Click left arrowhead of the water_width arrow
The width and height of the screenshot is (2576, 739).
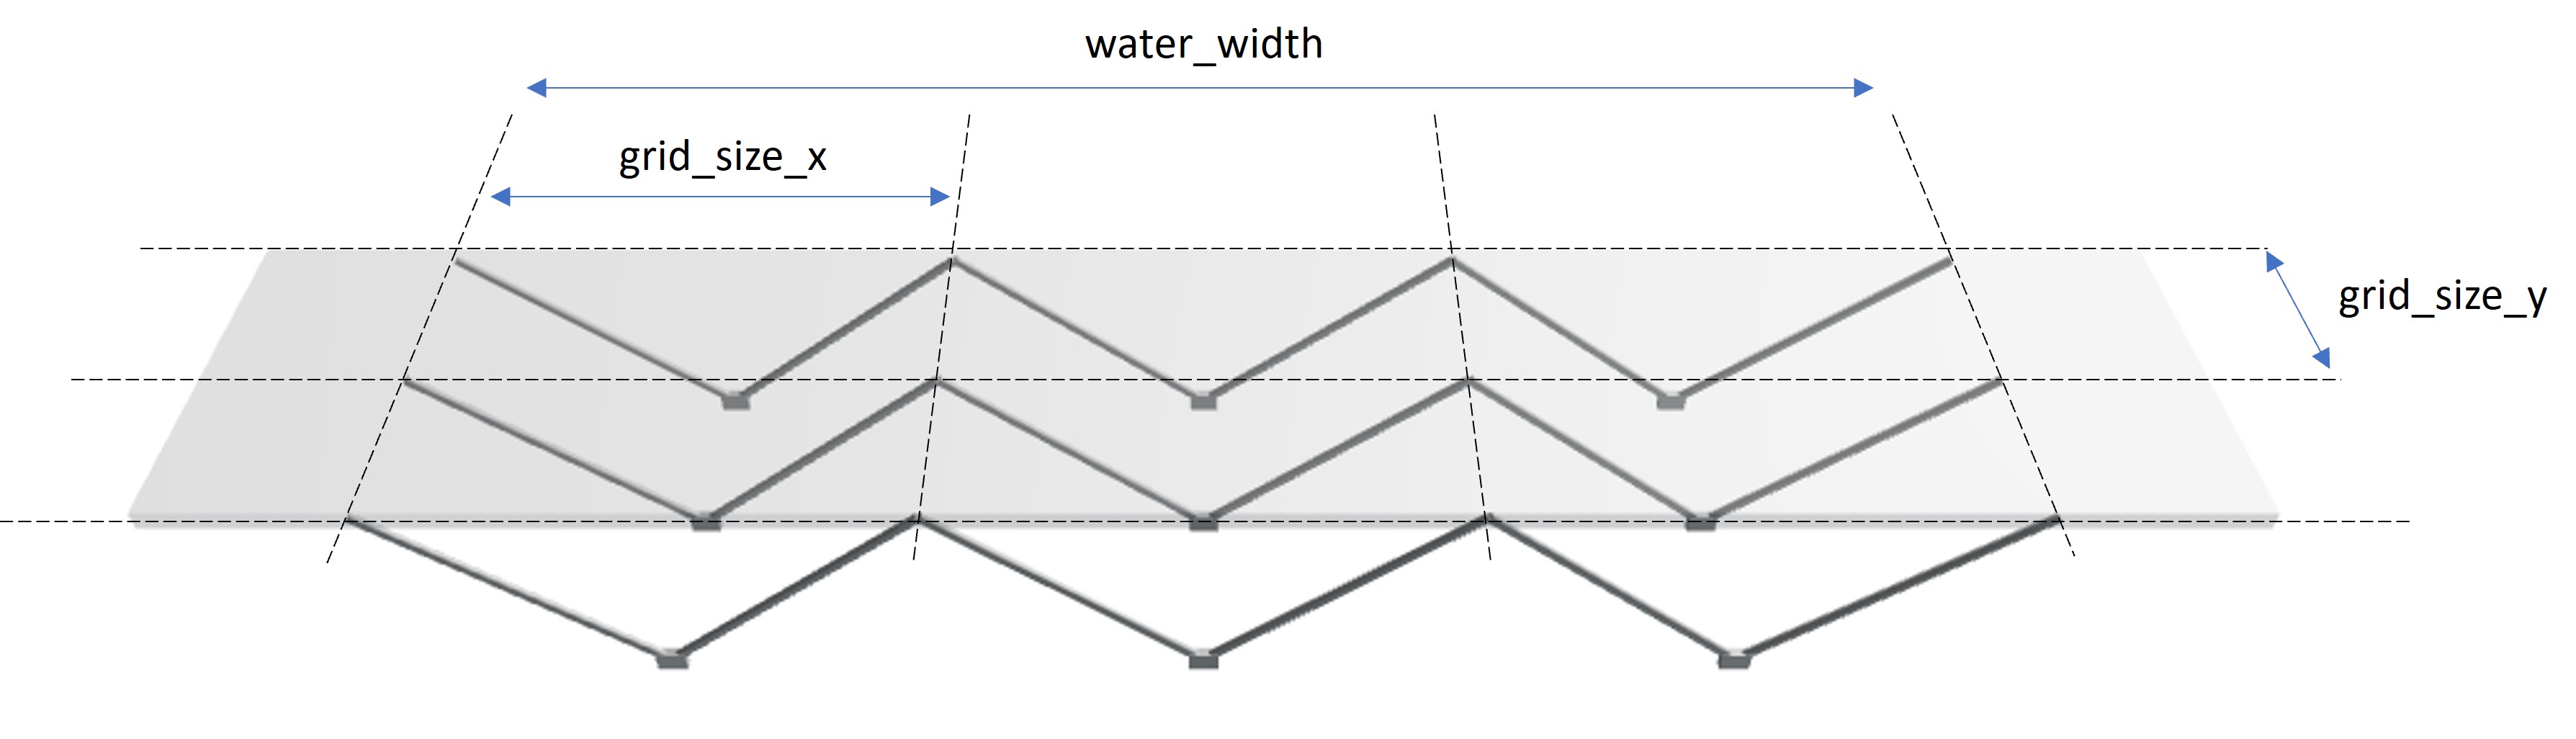[537, 88]
